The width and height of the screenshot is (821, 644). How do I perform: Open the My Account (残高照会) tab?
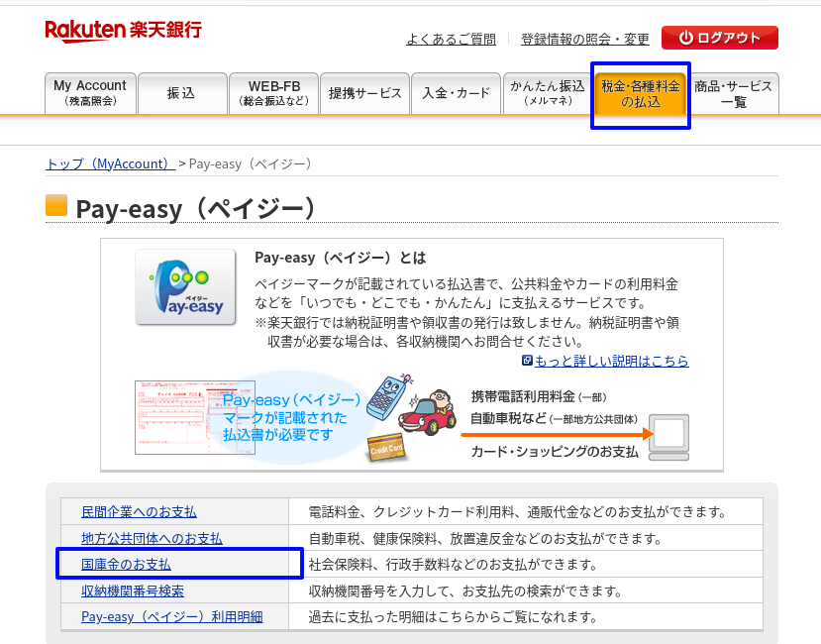[x=90, y=93]
